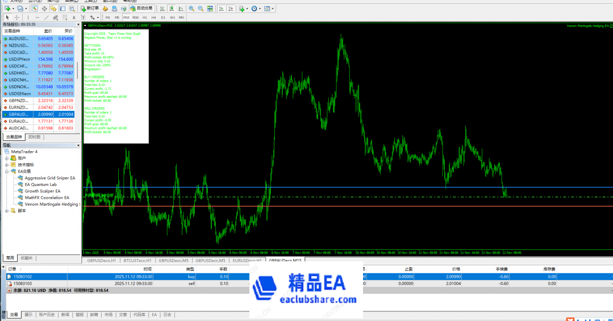Select the crosshair cursor tool

[x=16, y=18]
